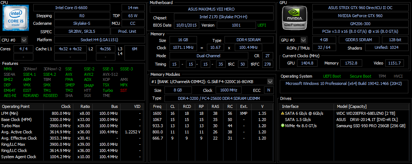Screen dimensions: 412x164
Task: Click the Dual-Channel mode value
Action: 209,56
